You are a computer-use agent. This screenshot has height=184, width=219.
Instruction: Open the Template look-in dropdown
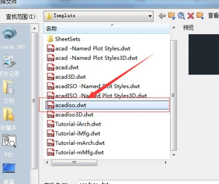pyautogui.click(x=98, y=16)
